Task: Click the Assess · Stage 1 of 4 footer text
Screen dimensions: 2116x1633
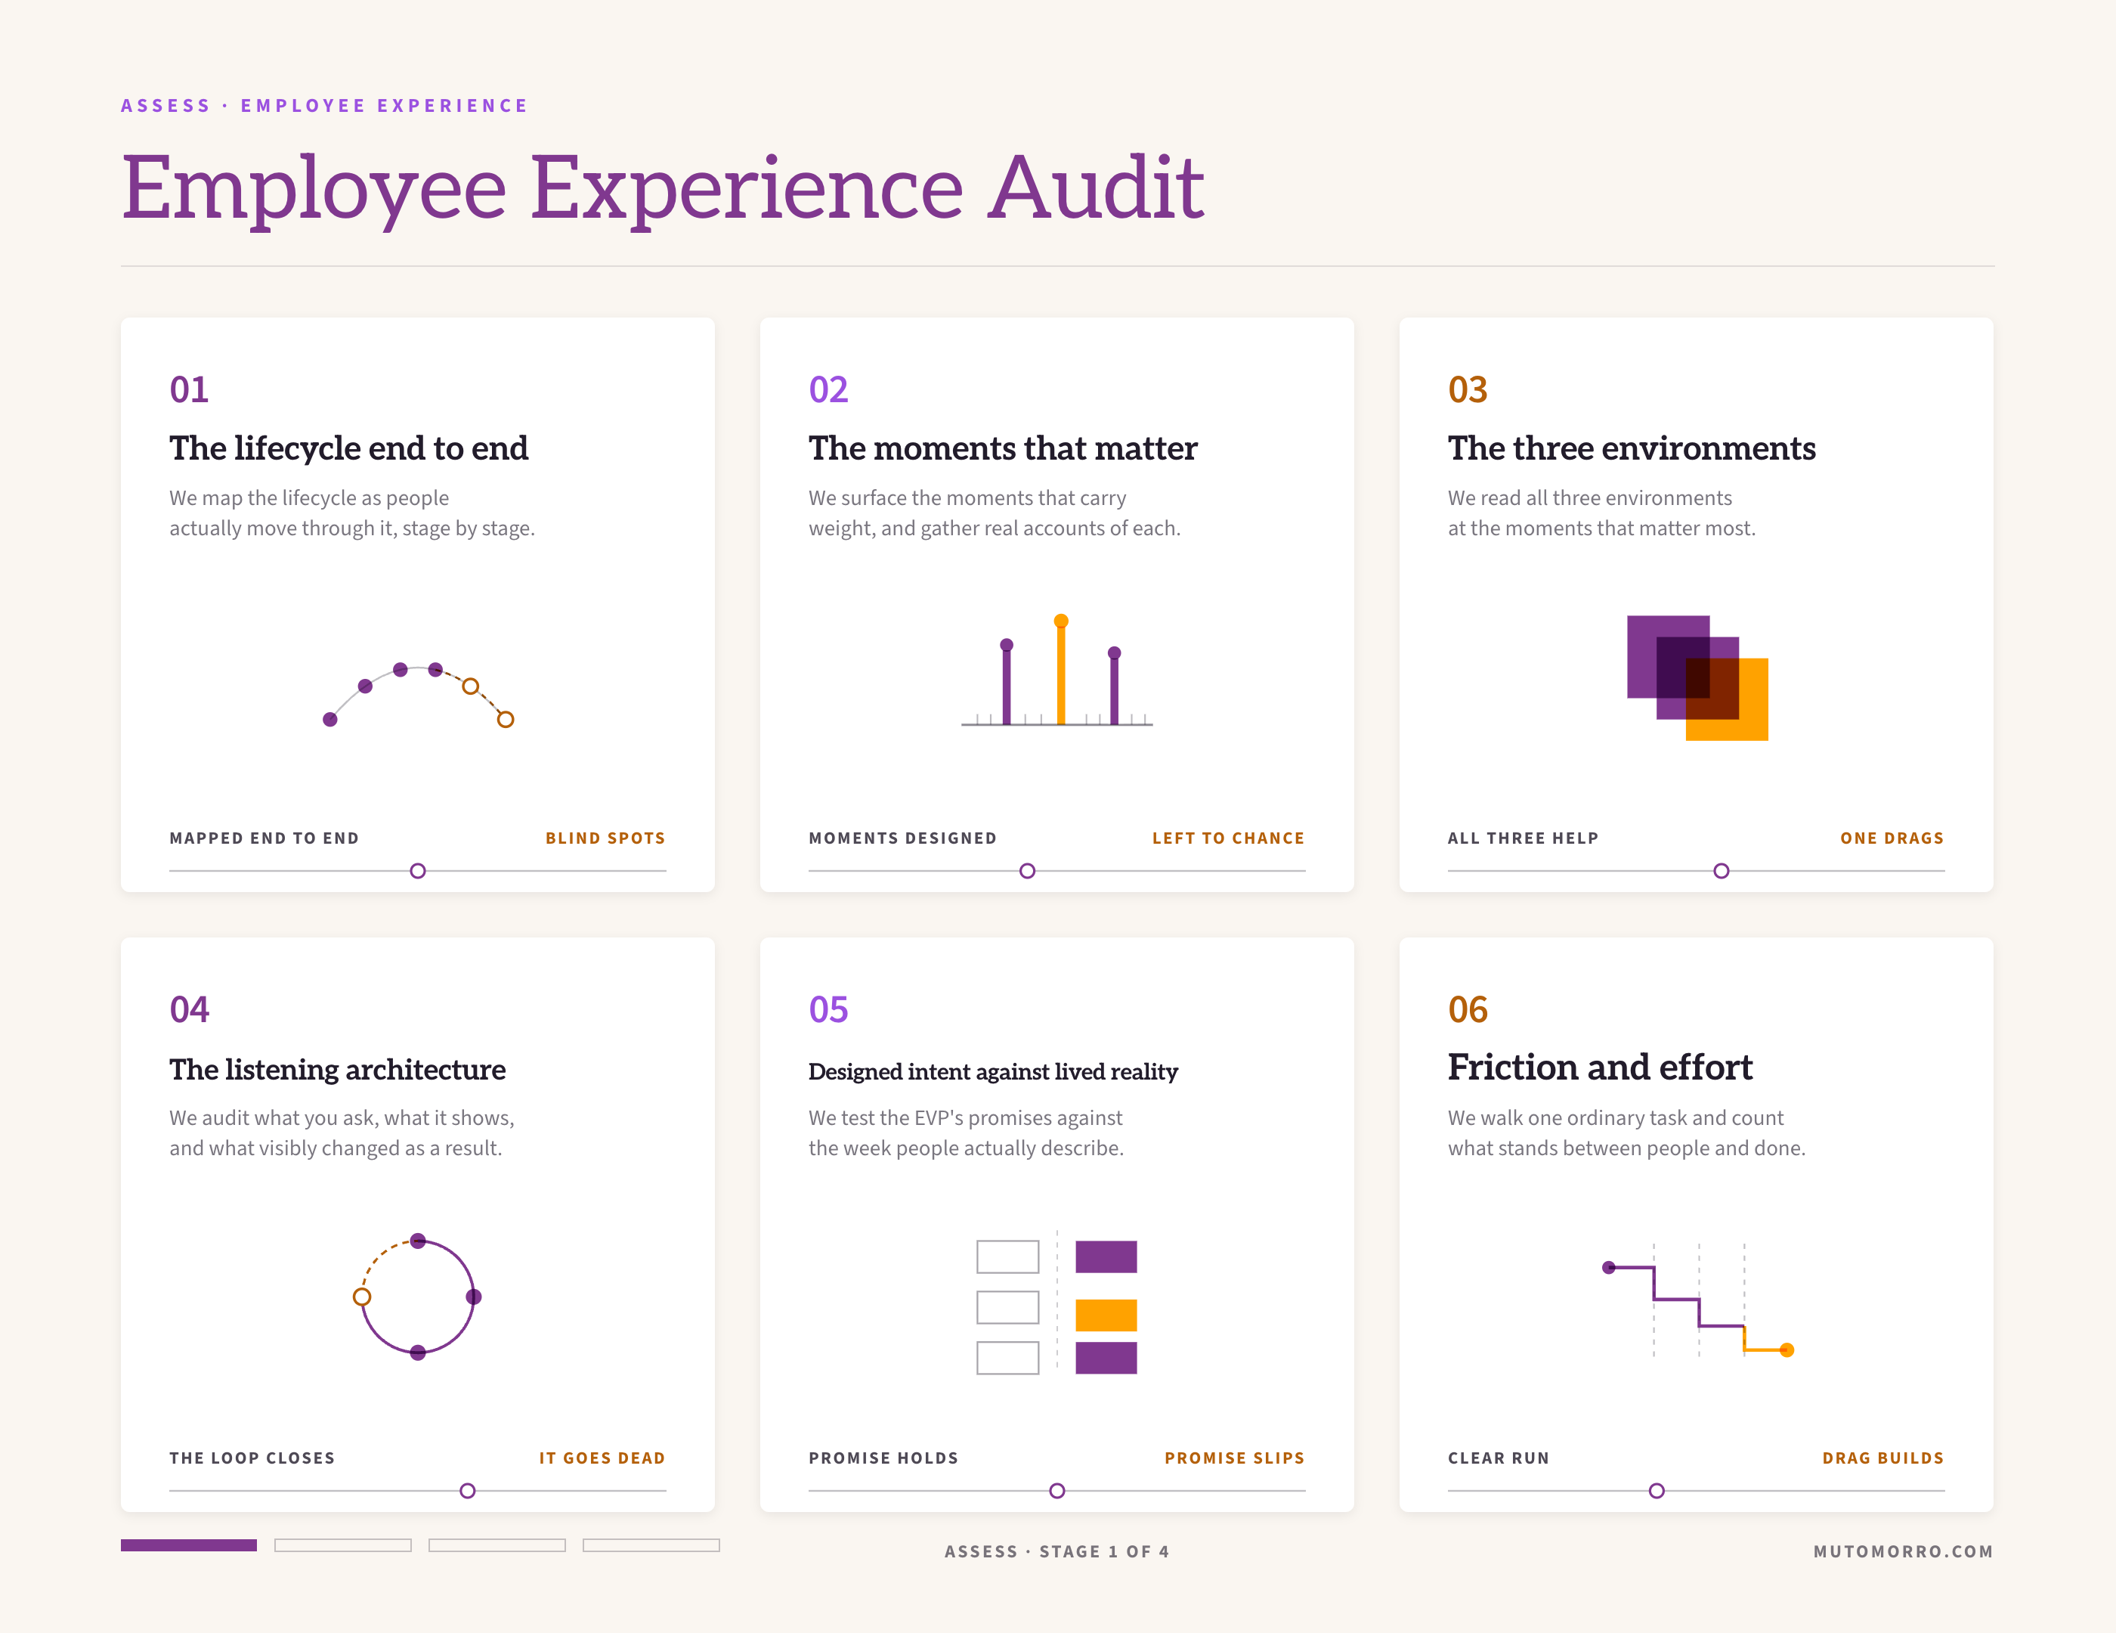Action: (x=1057, y=1551)
